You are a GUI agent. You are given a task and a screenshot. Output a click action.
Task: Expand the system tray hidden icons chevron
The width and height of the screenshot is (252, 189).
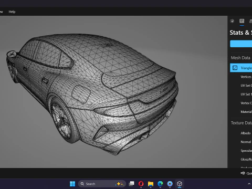coord(249,184)
